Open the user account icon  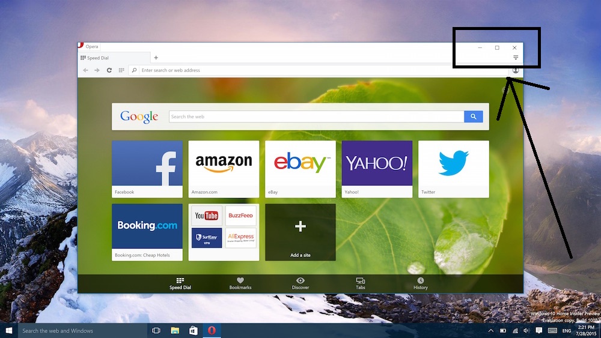(516, 70)
